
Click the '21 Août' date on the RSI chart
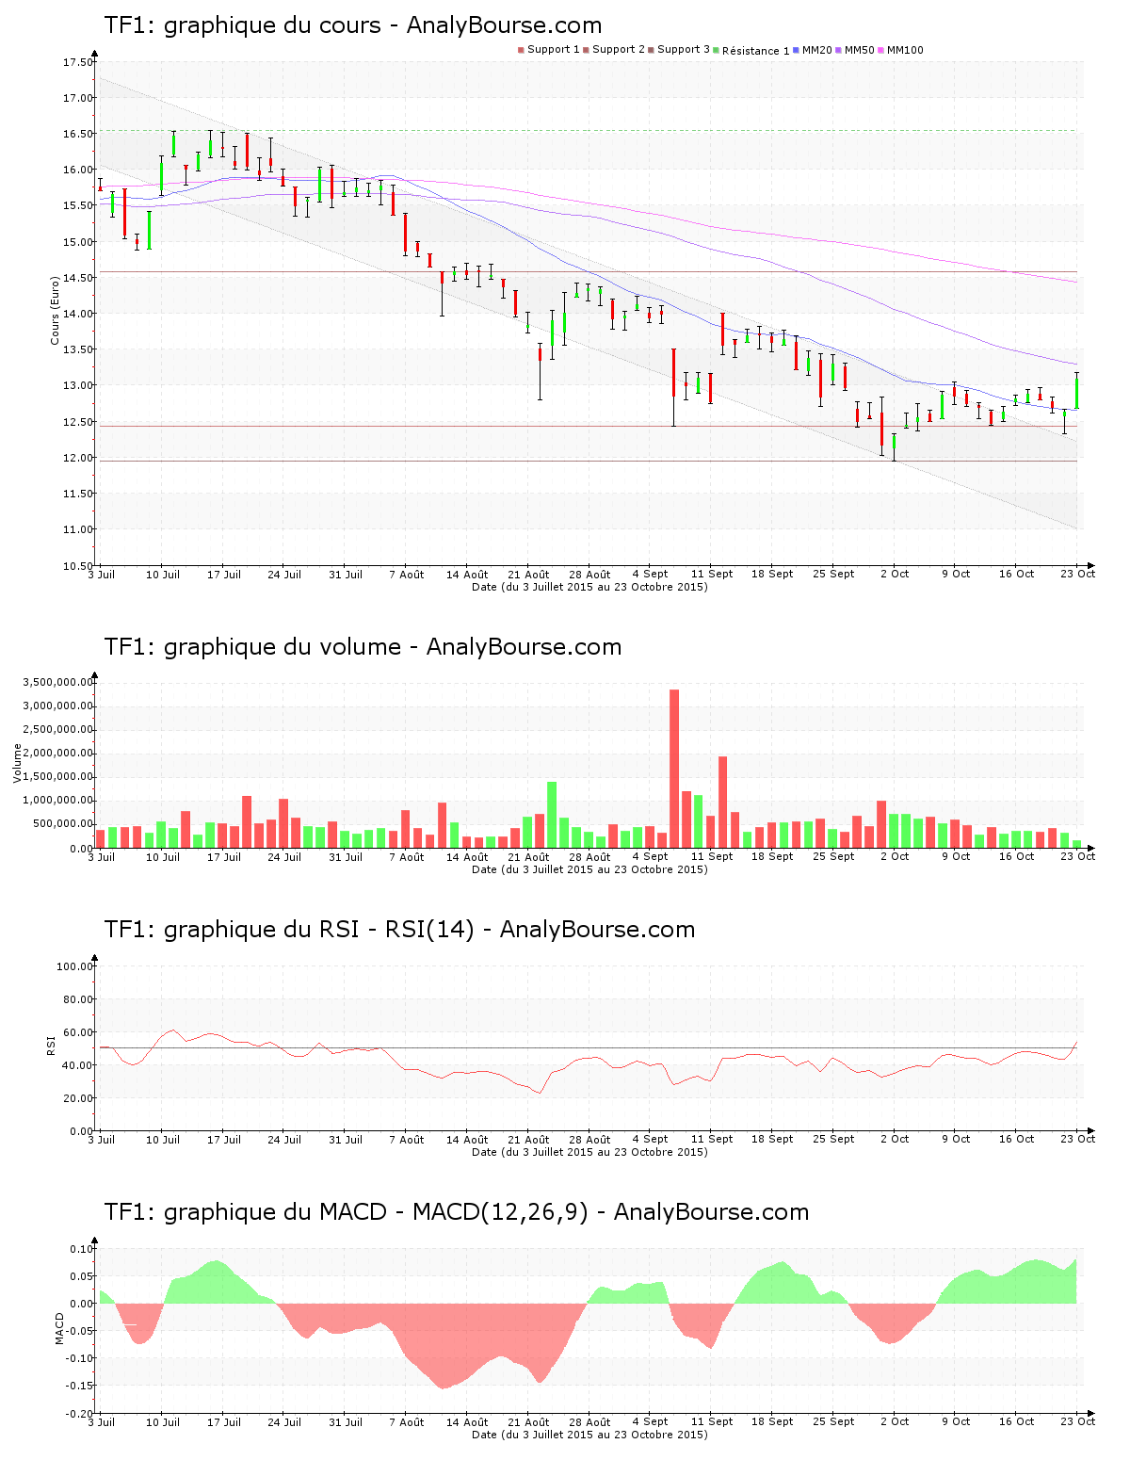[x=528, y=1140]
